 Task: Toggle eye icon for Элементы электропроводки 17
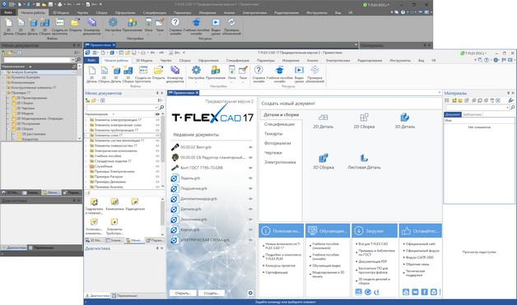point(157,120)
